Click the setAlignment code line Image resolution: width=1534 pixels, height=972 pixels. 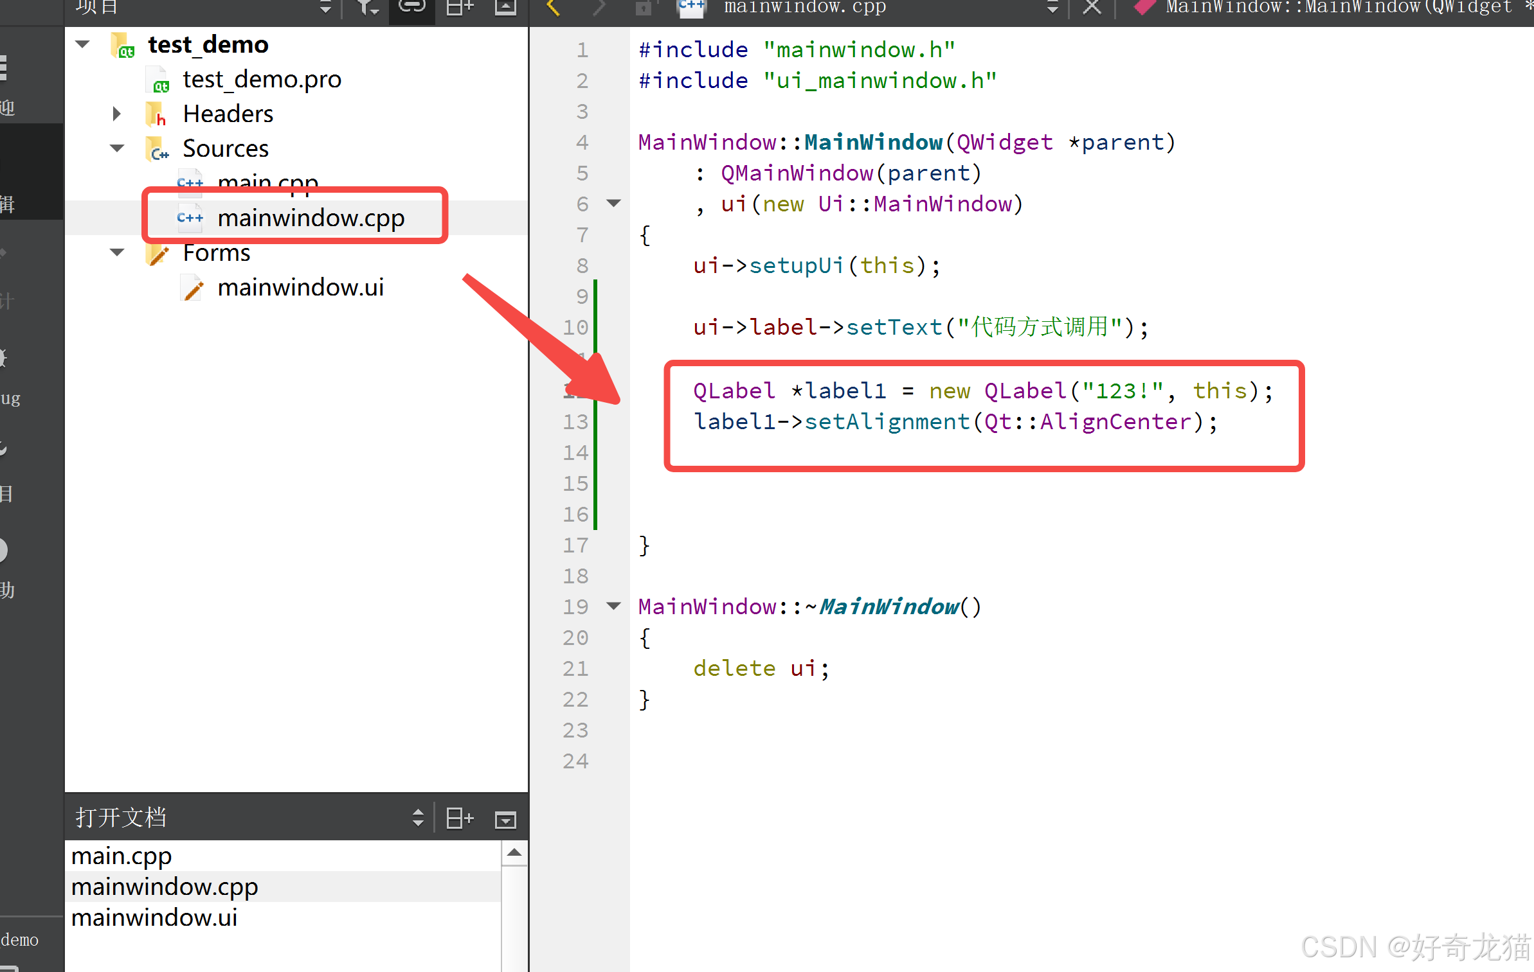tap(955, 422)
